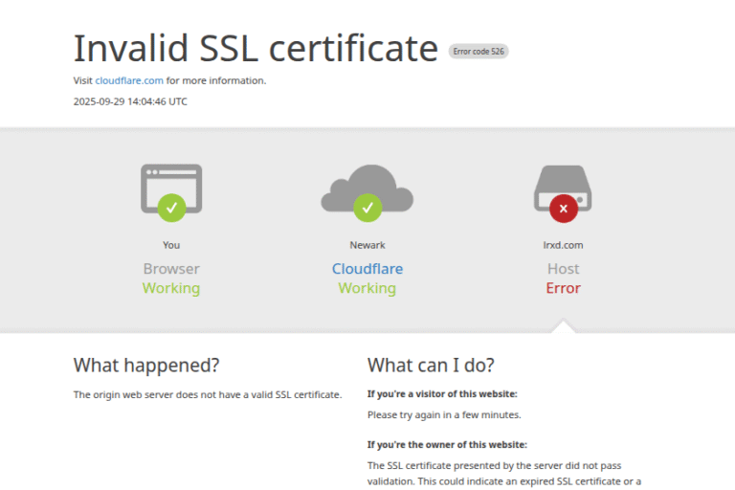Click the Error code 526 badge
This screenshot has height=490, width=735.
coord(479,52)
